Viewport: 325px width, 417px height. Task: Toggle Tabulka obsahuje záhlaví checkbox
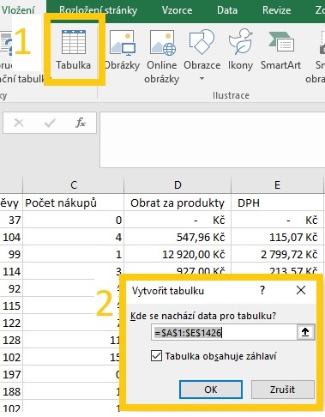click(x=156, y=356)
